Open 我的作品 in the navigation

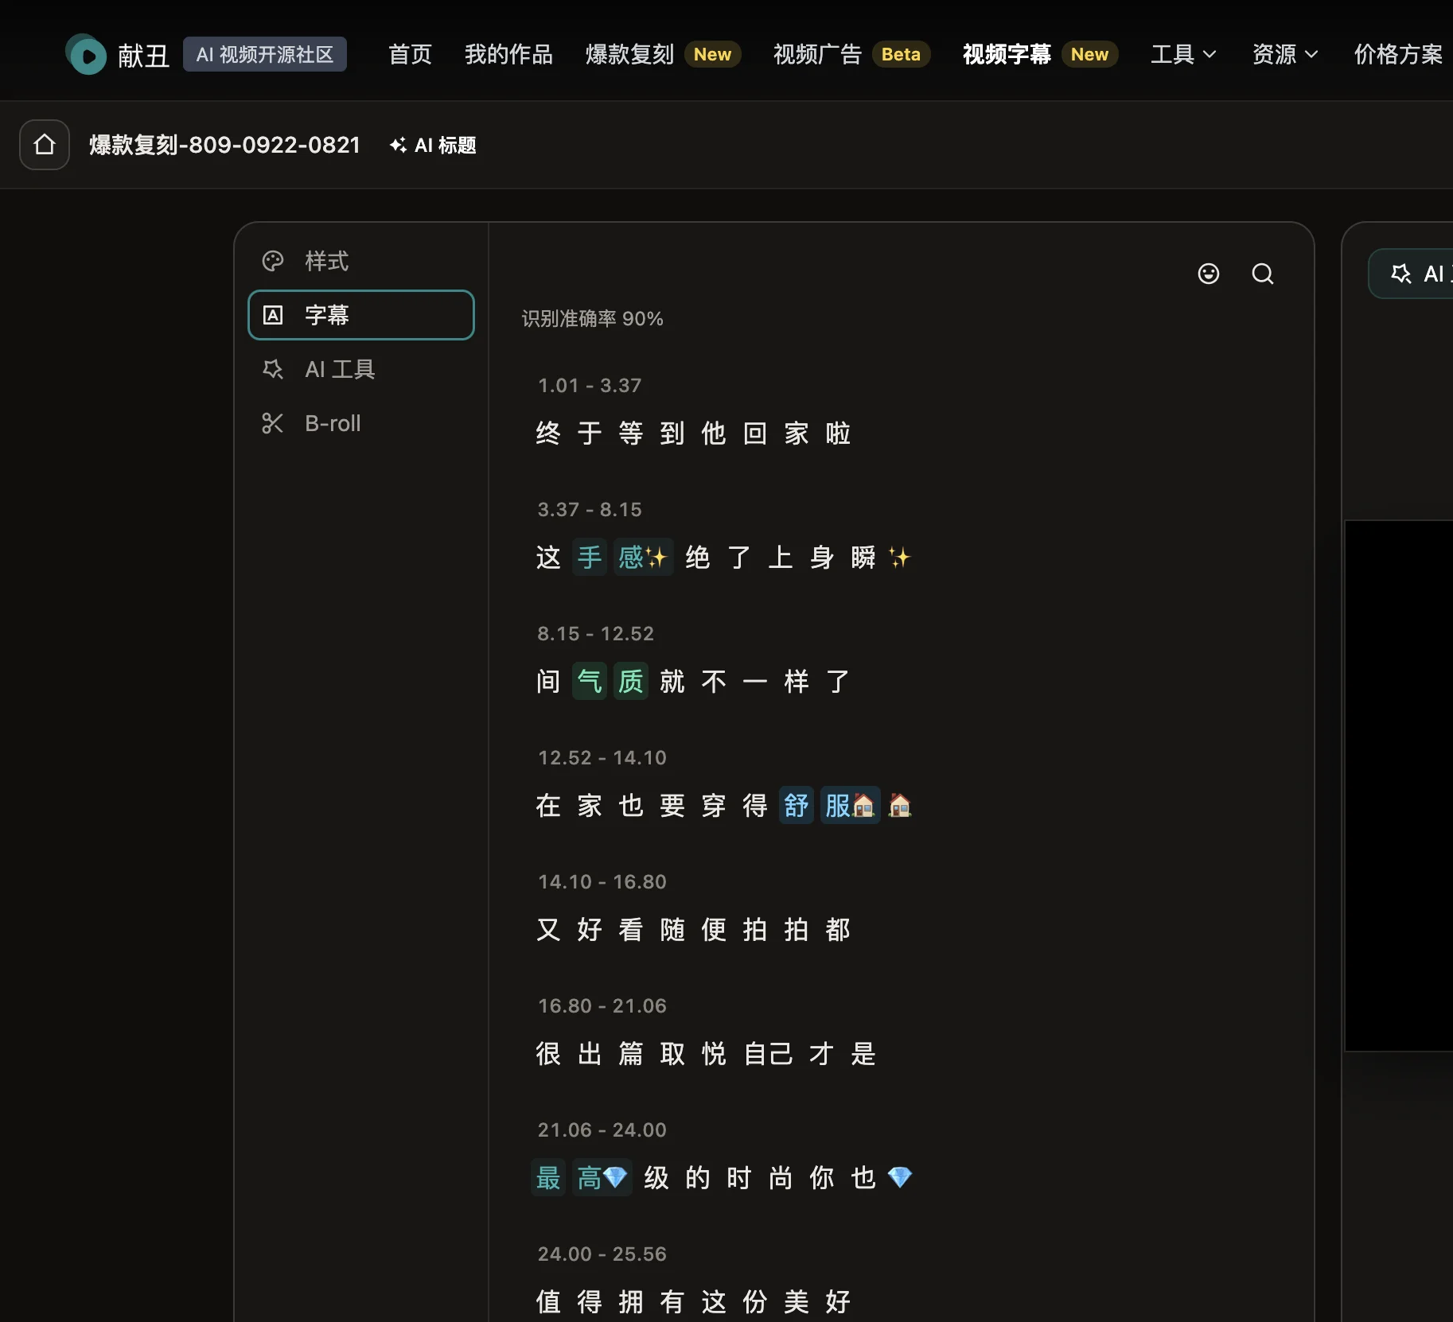(x=508, y=54)
